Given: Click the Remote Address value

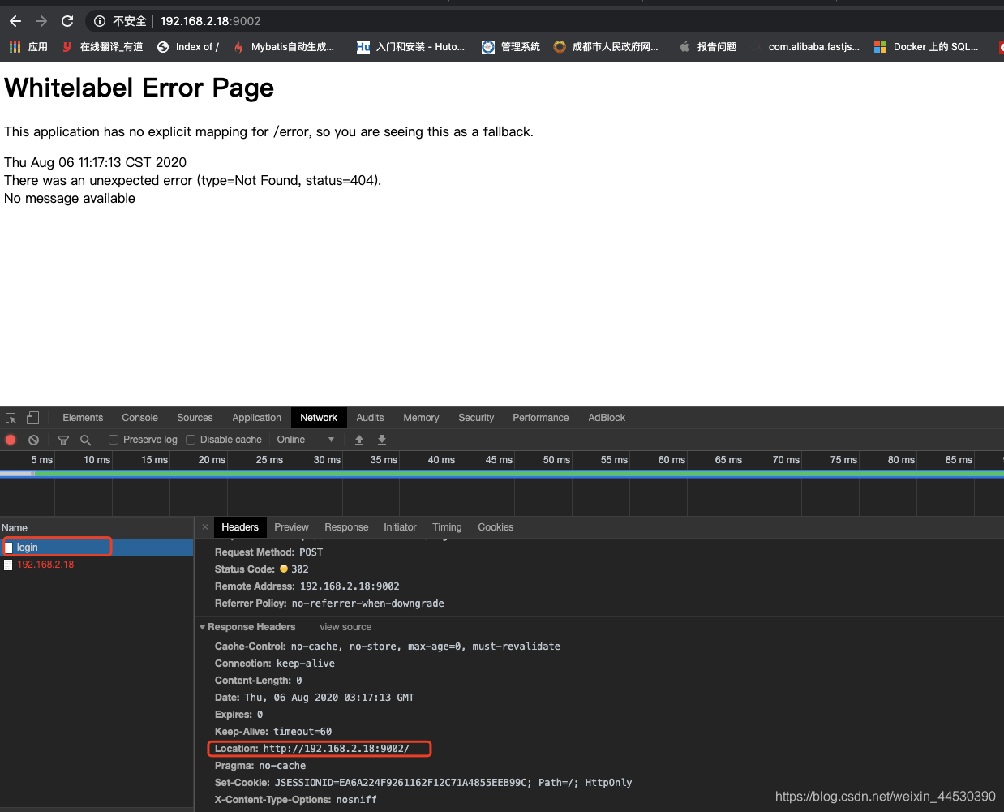Looking at the screenshot, I should [x=350, y=586].
